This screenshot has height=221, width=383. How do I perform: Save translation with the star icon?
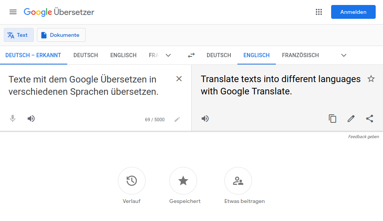click(371, 79)
